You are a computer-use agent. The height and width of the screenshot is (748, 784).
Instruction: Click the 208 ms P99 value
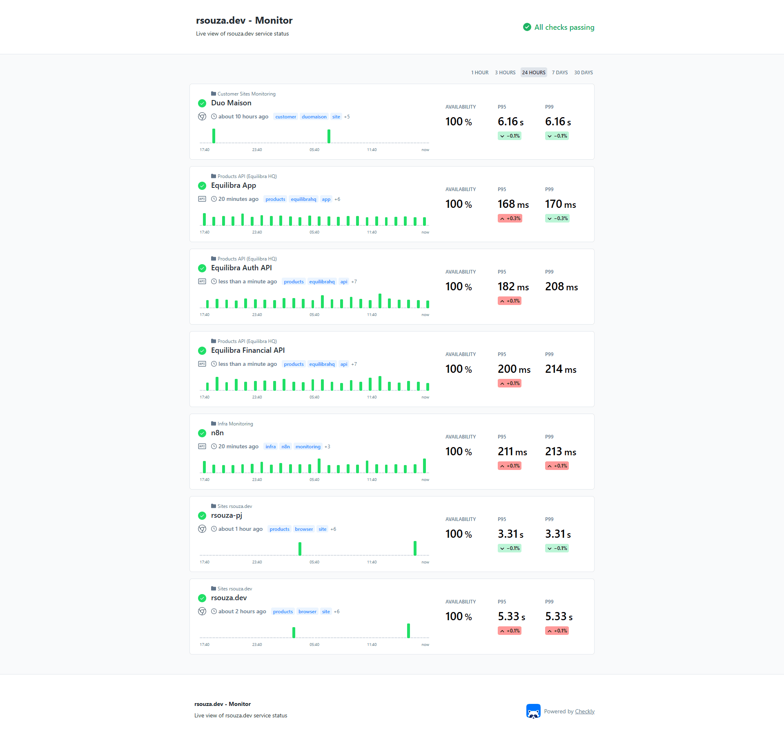point(561,287)
